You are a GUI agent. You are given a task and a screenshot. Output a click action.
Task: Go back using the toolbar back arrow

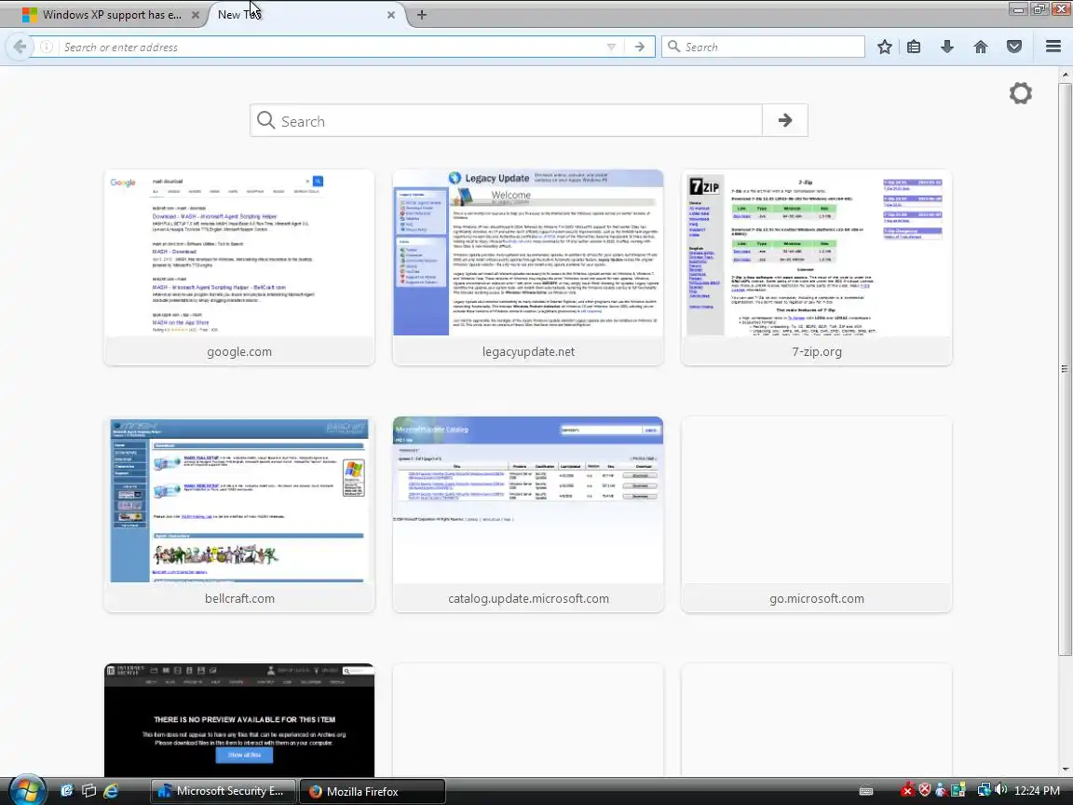pos(20,47)
